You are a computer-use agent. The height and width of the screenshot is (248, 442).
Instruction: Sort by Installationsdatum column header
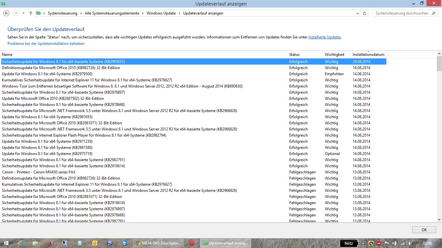(x=369, y=55)
